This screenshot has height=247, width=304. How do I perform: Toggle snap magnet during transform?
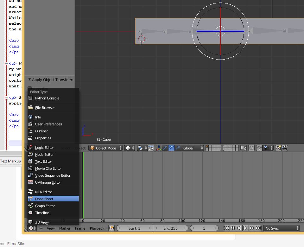tap(259, 148)
